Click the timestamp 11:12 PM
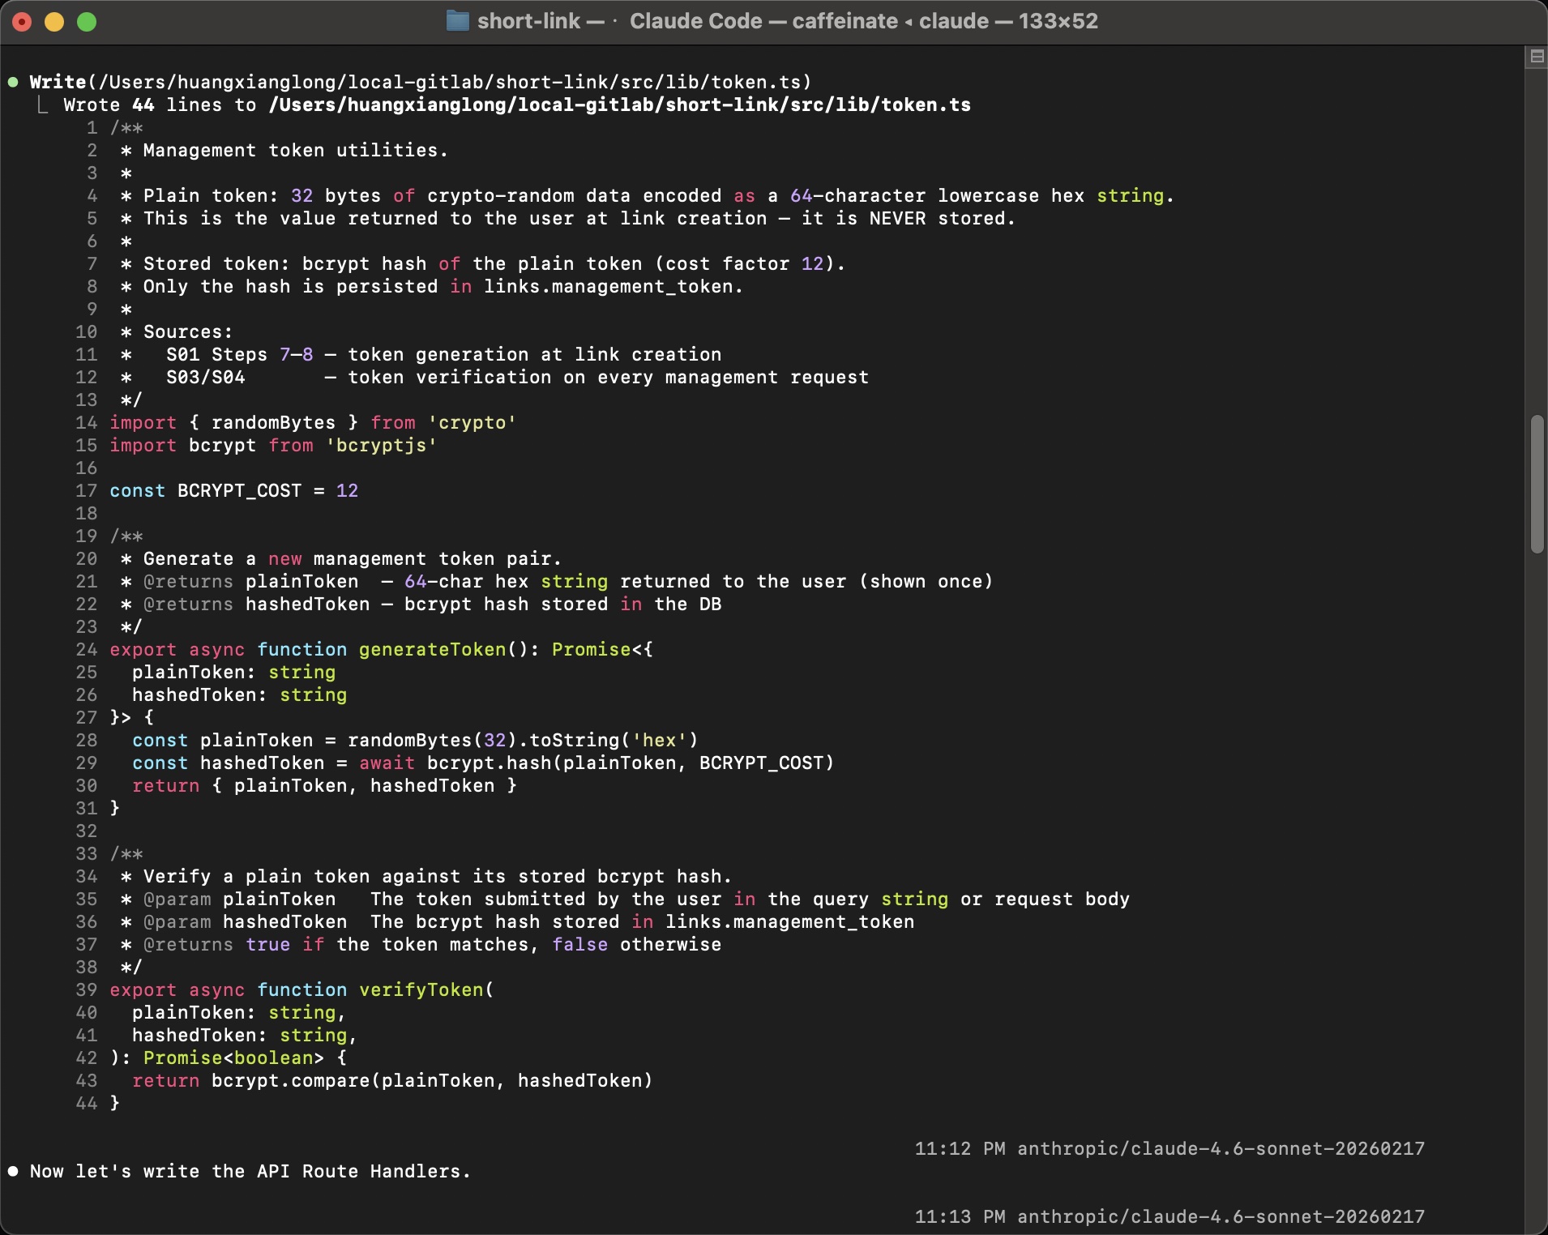The image size is (1548, 1235). [x=960, y=1148]
